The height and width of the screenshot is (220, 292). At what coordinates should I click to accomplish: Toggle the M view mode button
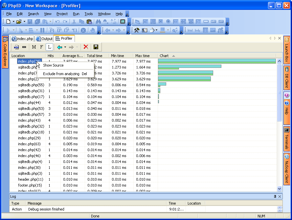34,47
